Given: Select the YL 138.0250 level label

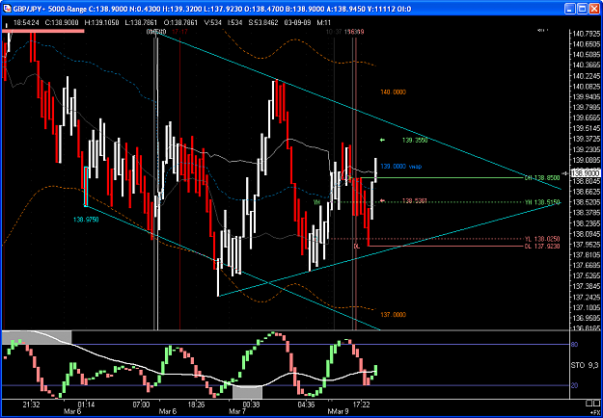Looking at the screenshot, I should pyautogui.click(x=542, y=239).
